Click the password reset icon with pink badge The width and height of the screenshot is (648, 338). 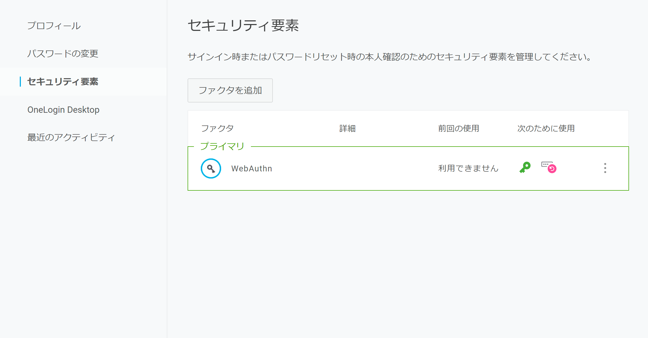[x=549, y=167]
